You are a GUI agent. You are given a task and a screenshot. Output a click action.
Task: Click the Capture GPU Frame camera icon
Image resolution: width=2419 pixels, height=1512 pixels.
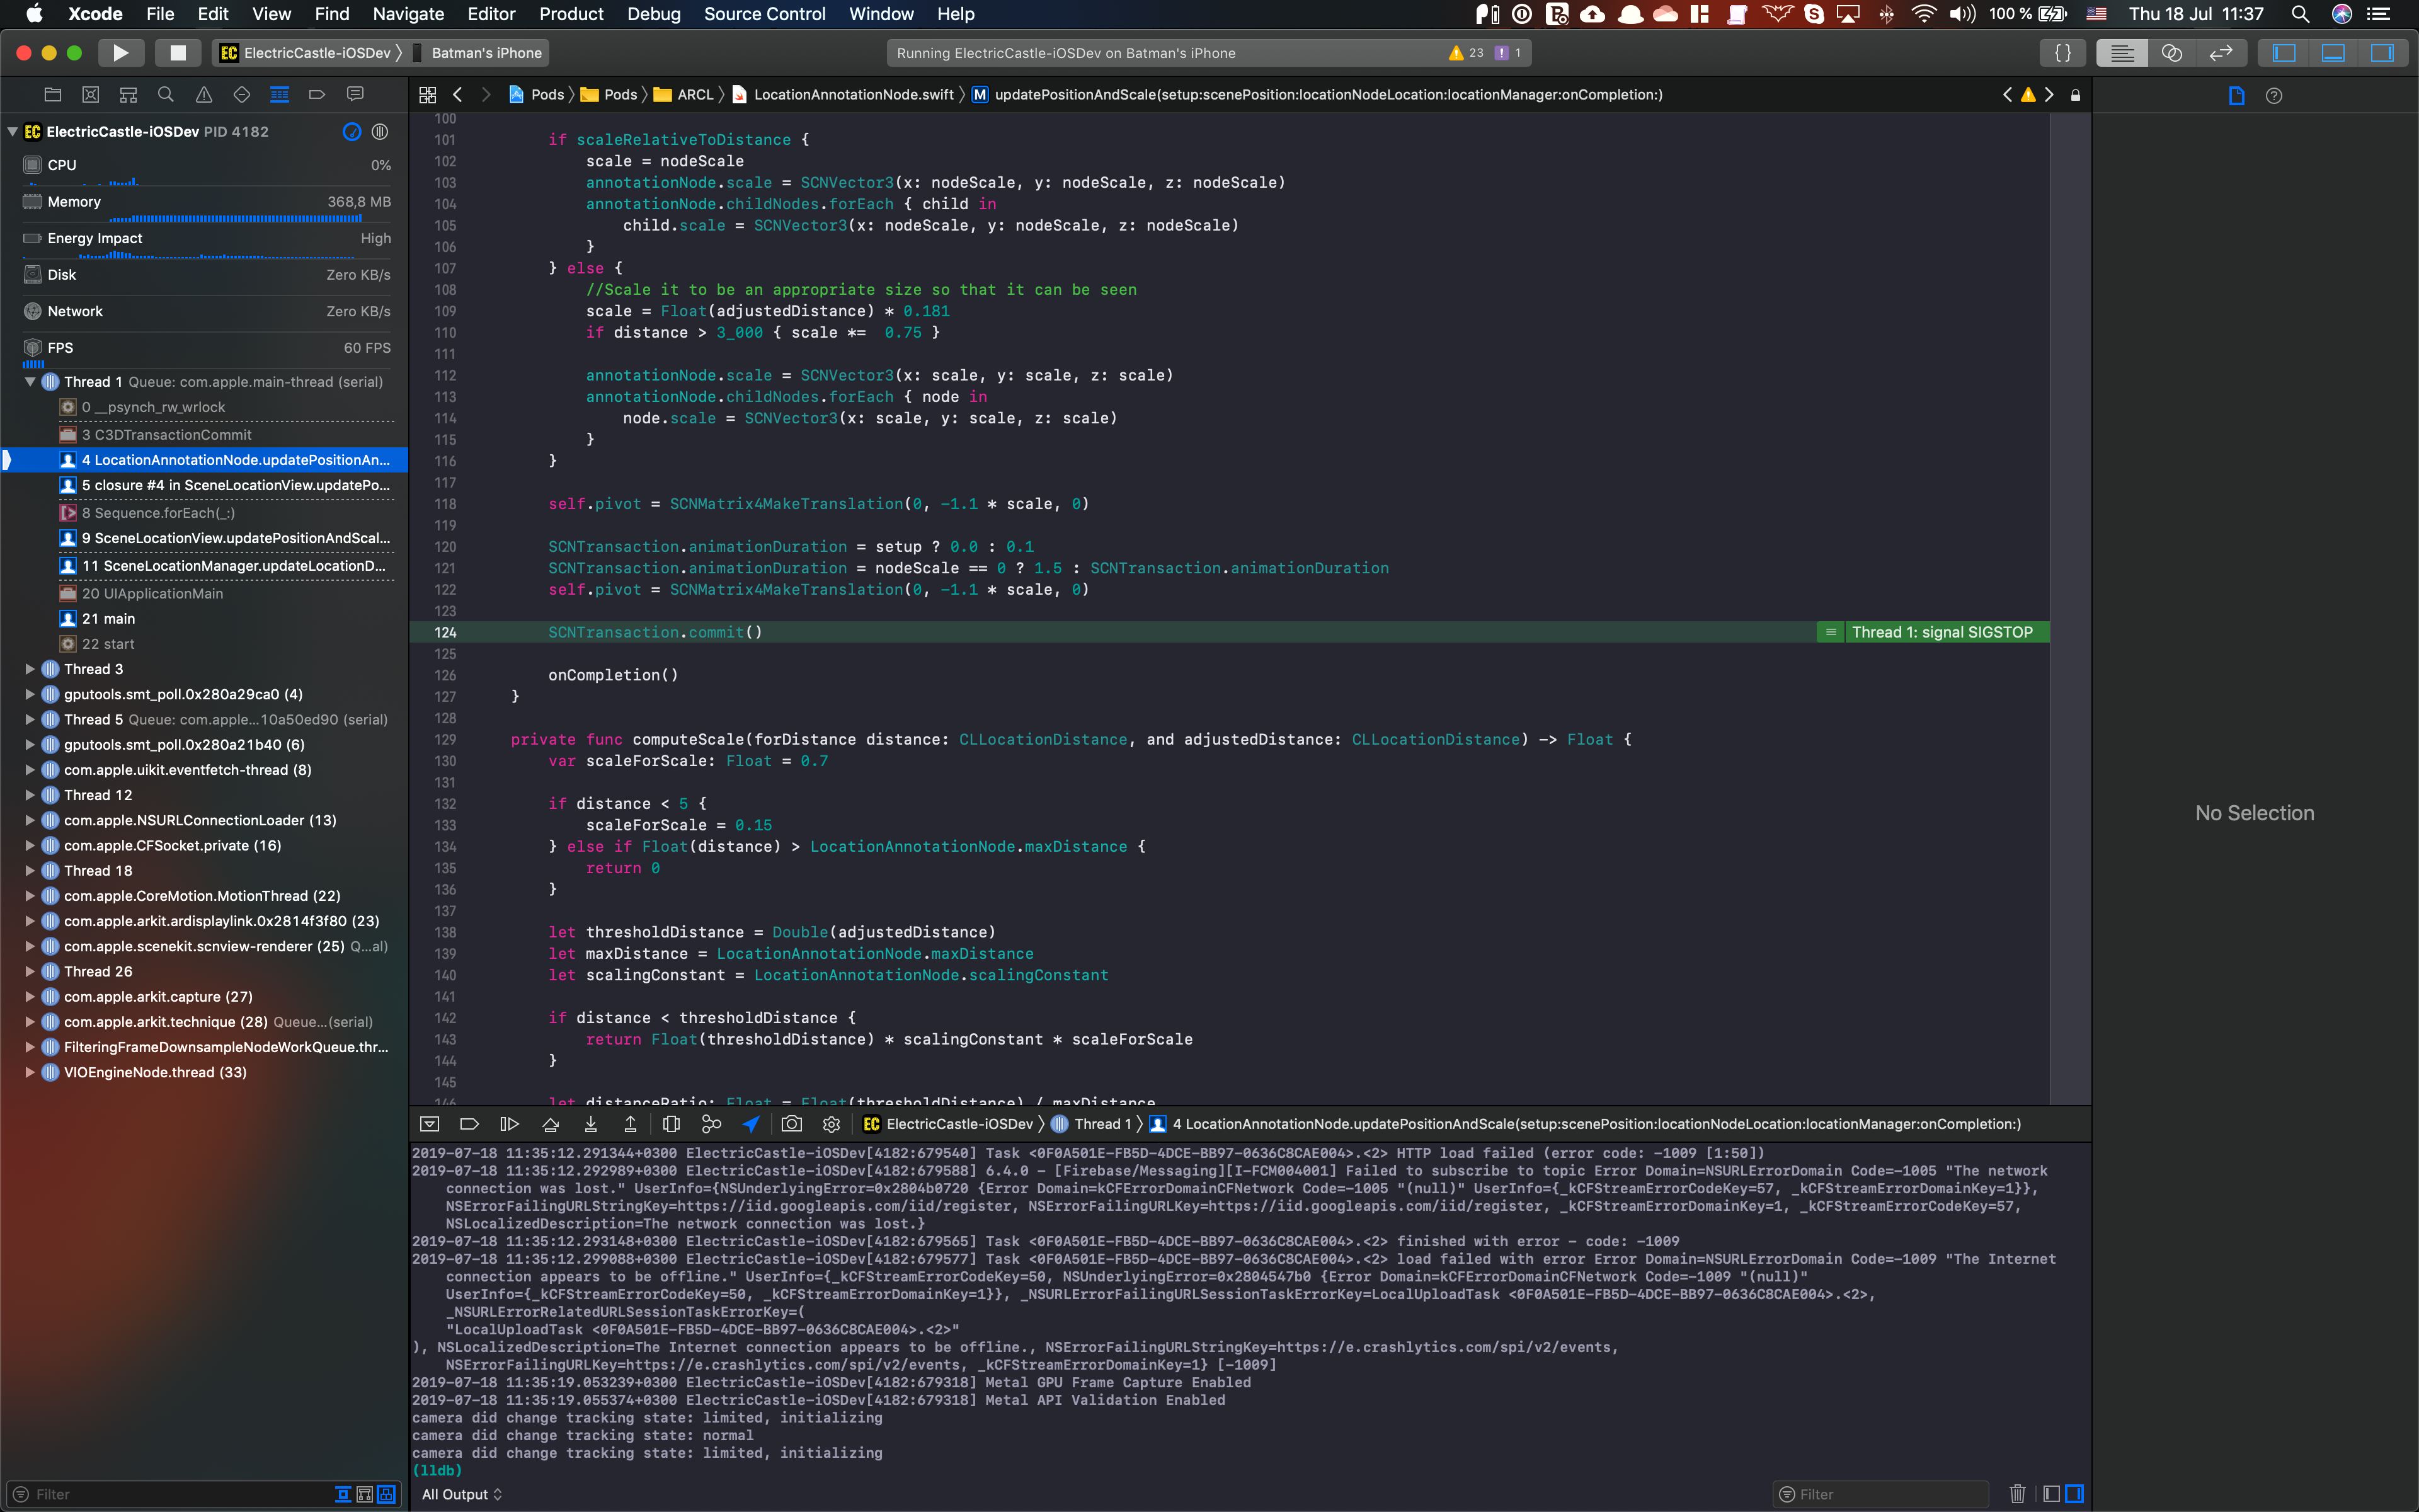point(792,1124)
